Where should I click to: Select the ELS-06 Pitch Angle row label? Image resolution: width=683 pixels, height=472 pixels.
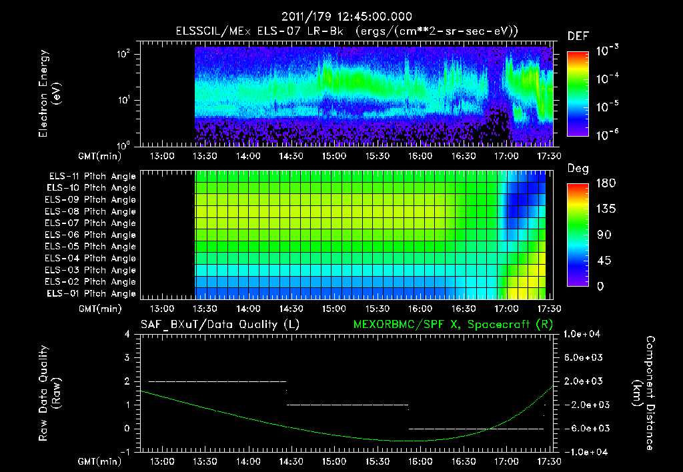pyautogui.click(x=91, y=235)
